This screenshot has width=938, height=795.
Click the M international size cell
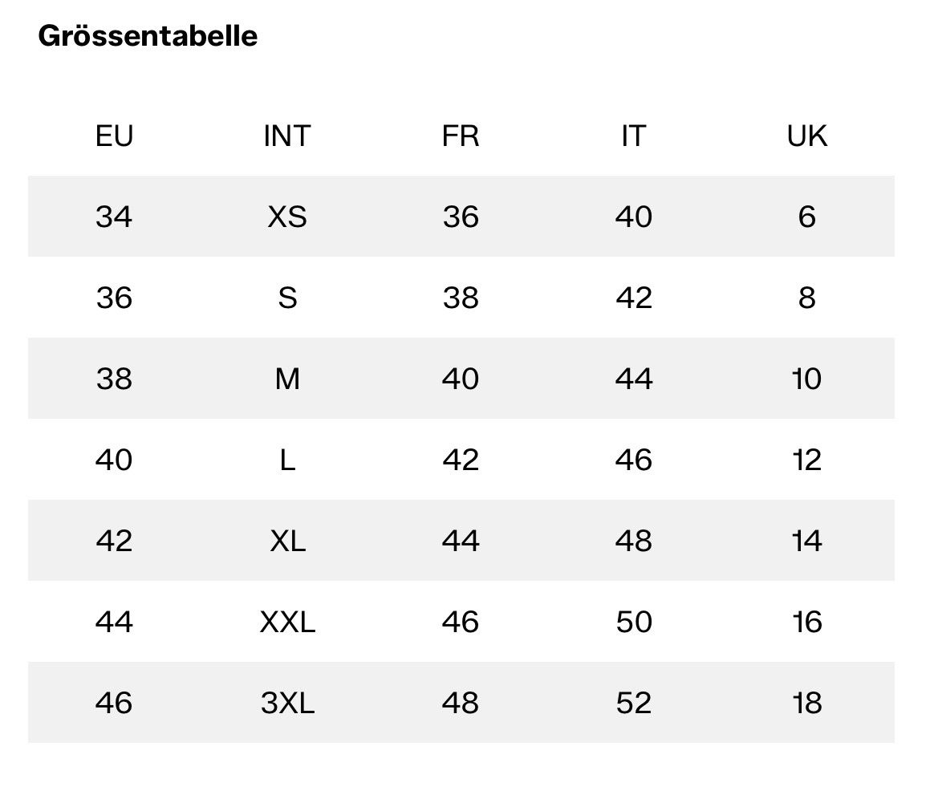point(288,379)
